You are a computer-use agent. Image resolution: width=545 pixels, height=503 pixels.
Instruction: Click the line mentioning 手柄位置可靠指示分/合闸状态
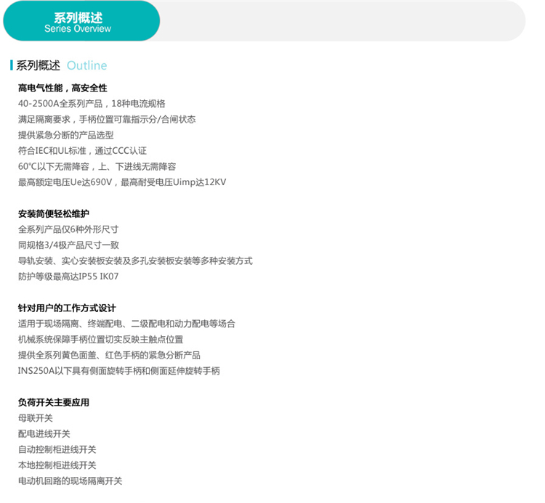(106, 119)
